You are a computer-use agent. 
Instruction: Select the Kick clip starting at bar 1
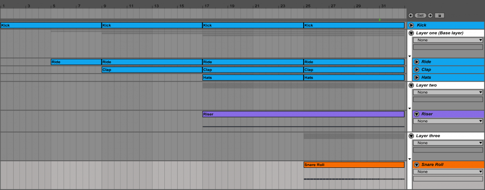click(51, 25)
